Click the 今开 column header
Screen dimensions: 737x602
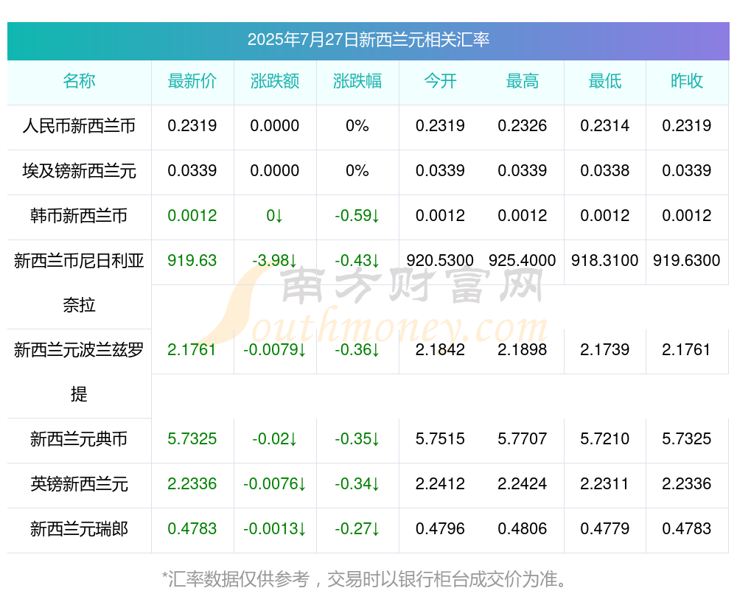(x=440, y=81)
